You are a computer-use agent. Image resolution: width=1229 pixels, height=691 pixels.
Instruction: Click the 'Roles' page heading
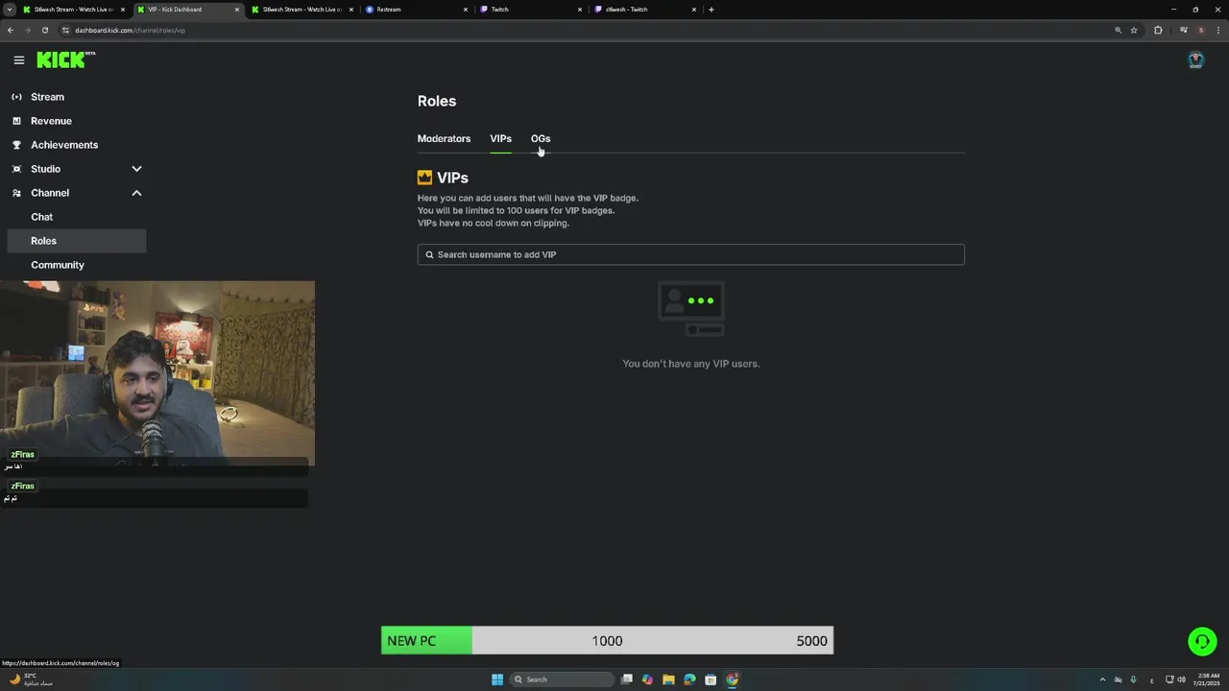click(x=437, y=101)
